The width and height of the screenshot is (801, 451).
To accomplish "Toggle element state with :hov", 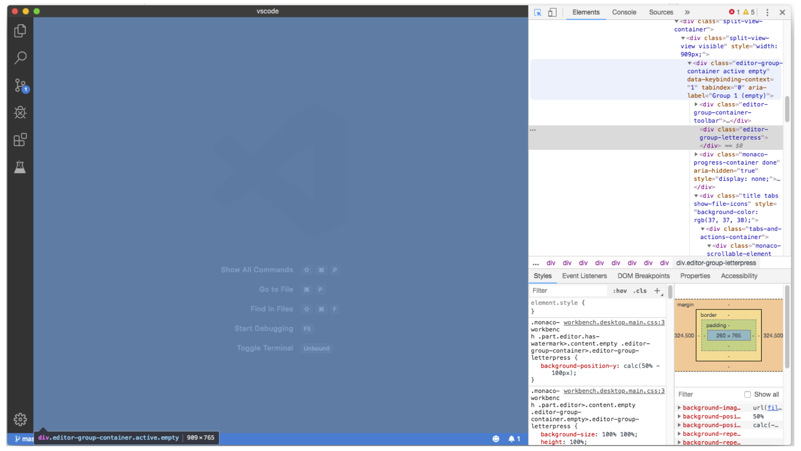I will [x=620, y=291].
